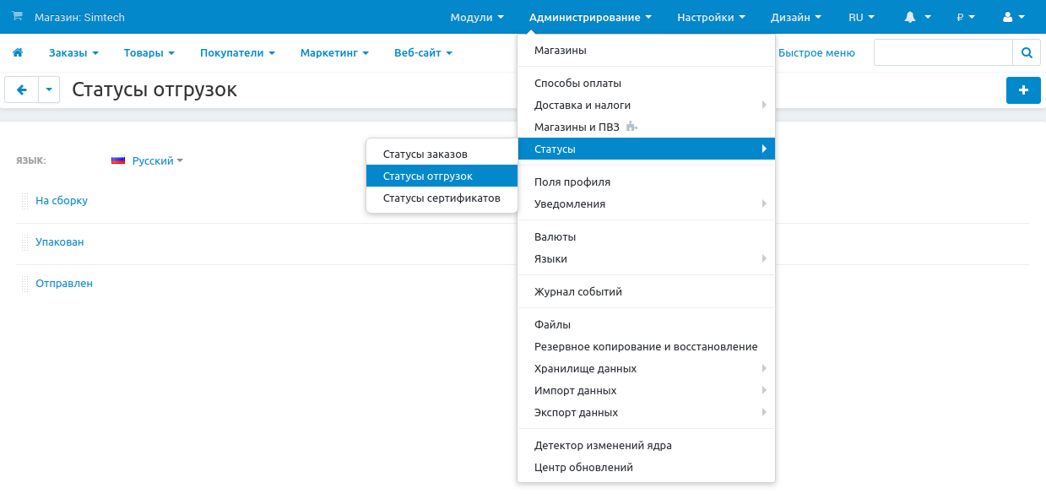Expand the RU language dropdown

(x=861, y=17)
